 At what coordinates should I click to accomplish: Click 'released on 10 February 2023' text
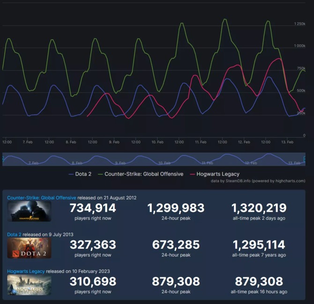pyautogui.click(x=78, y=271)
